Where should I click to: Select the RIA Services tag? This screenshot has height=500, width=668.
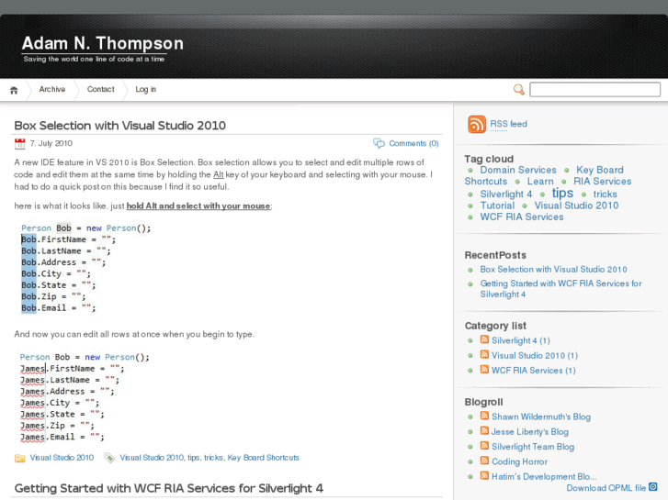(603, 182)
